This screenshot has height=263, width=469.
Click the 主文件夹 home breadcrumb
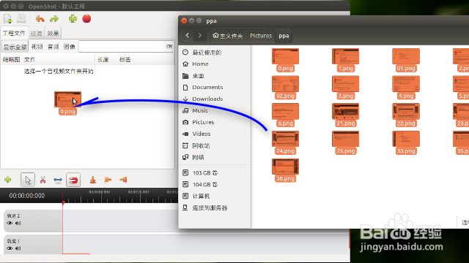click(228, 36)
